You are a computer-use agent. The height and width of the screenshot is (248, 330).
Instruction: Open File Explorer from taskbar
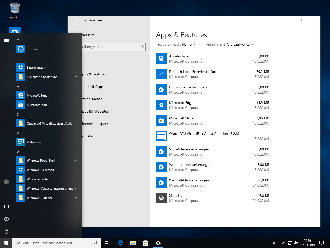133,243
